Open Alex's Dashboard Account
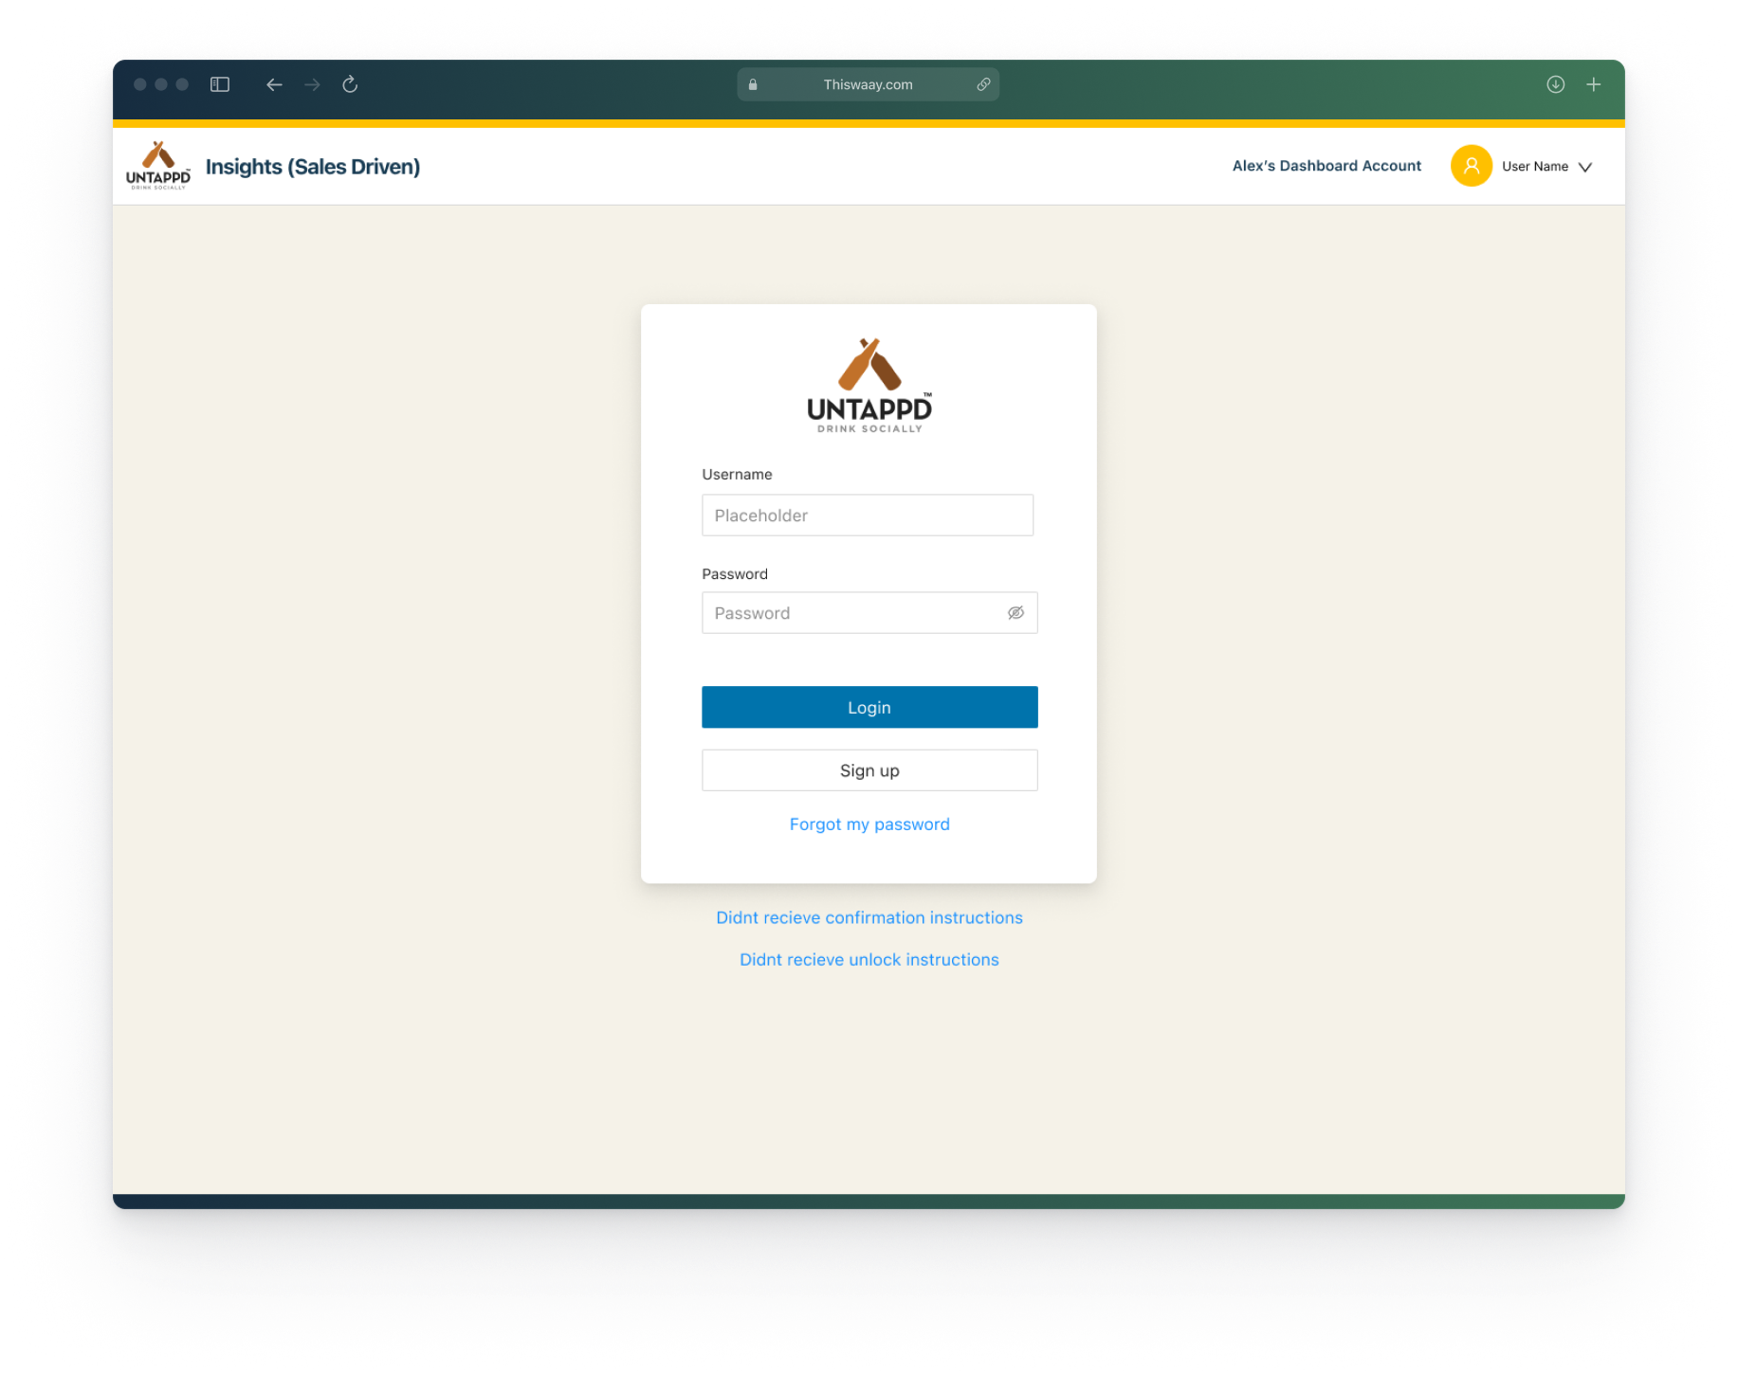1738x1375 pixels. pos(1326,166)
